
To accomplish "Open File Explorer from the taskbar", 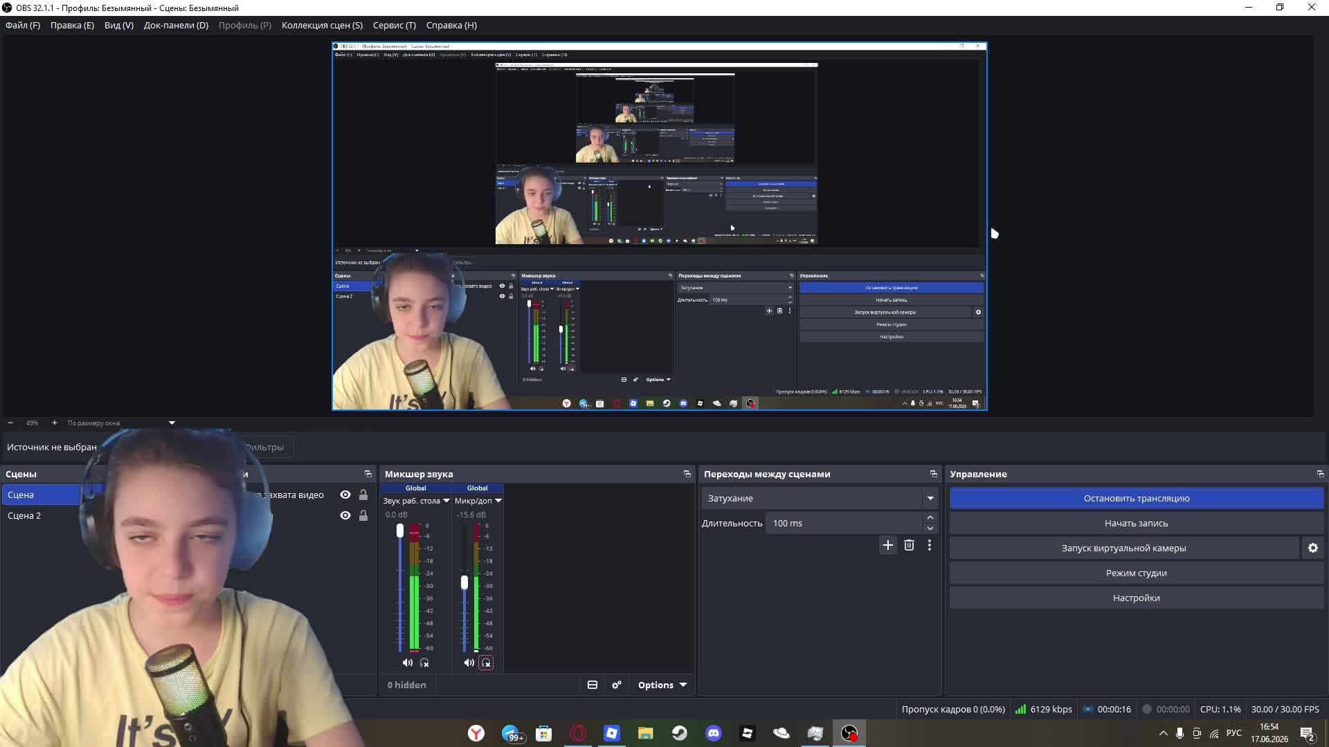I will coord(646,733).
